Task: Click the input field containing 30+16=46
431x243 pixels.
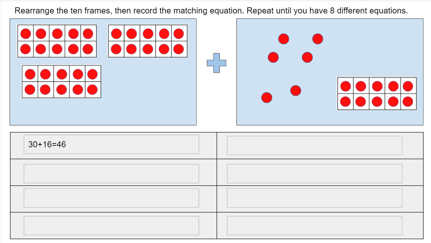Action: point(111,144)
